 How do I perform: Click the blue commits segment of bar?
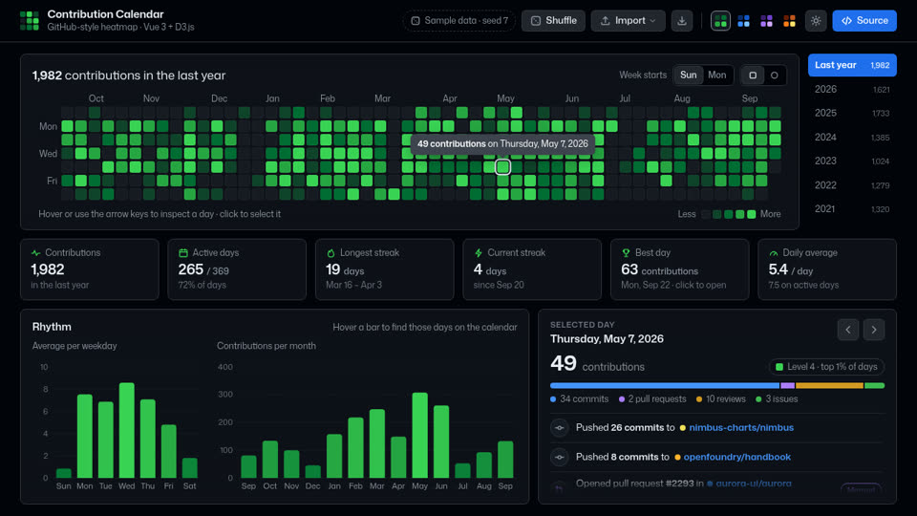665,385
